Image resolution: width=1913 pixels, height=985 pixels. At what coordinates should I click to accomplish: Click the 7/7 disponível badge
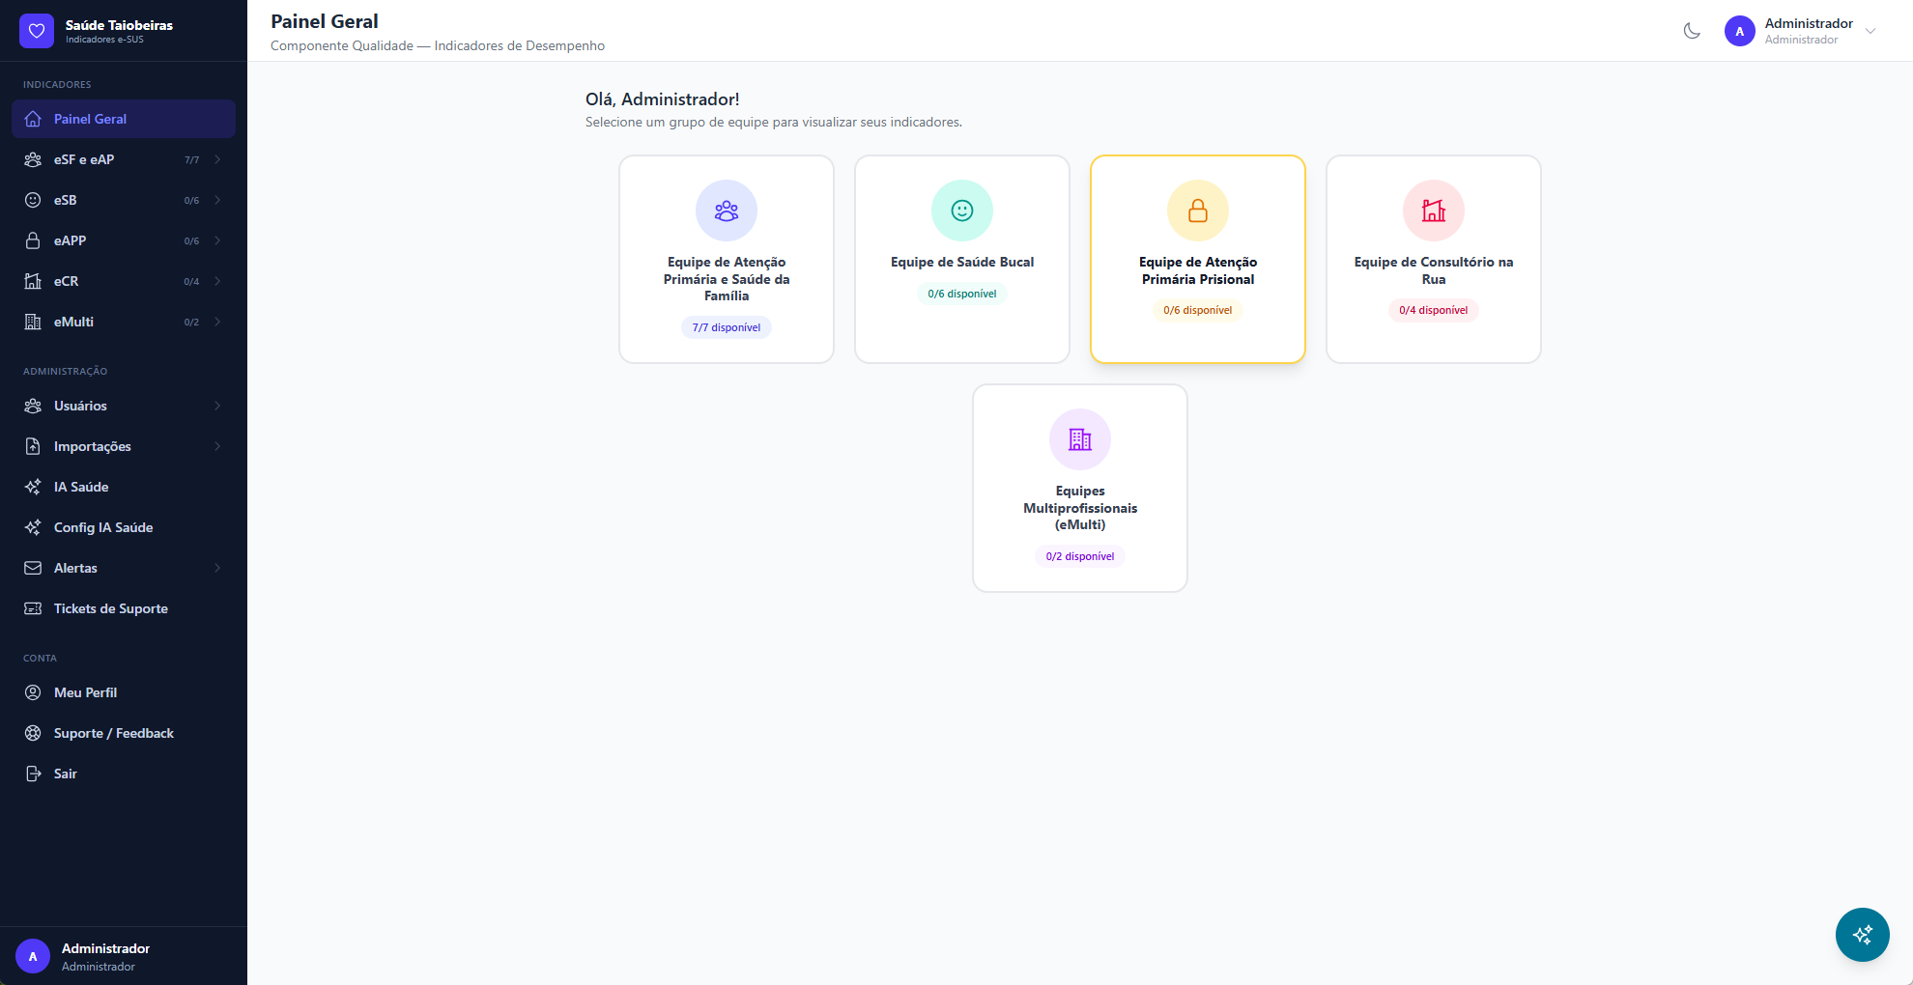[x=727, y=327]
